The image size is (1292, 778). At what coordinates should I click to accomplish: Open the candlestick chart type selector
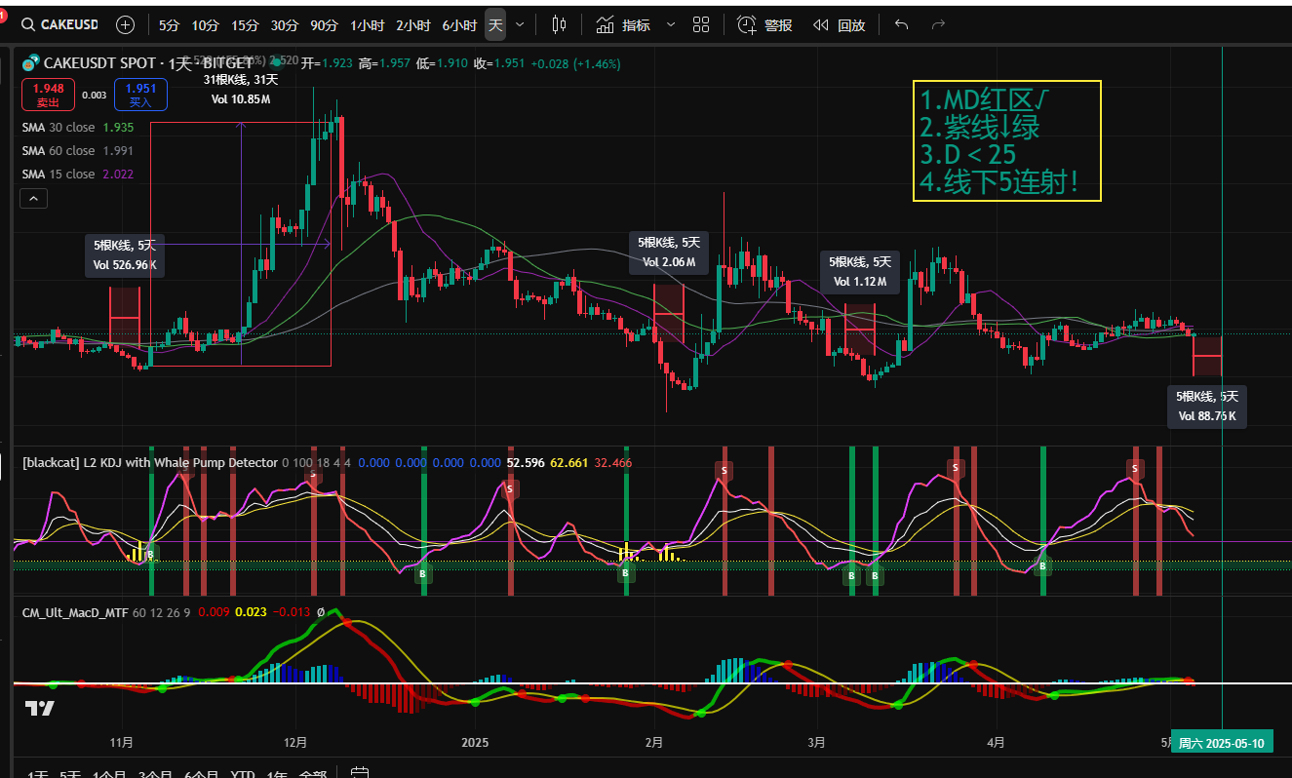point(559,24)
